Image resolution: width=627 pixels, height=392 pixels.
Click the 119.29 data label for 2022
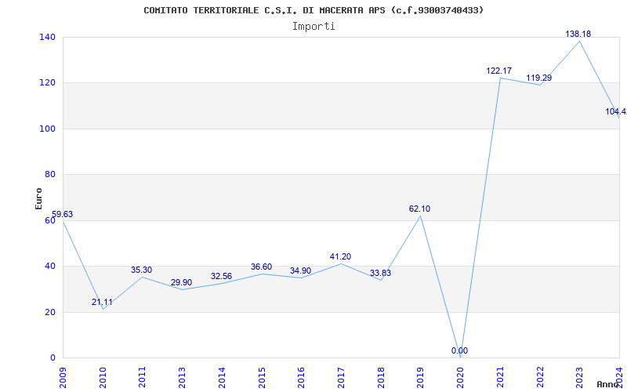538,78
